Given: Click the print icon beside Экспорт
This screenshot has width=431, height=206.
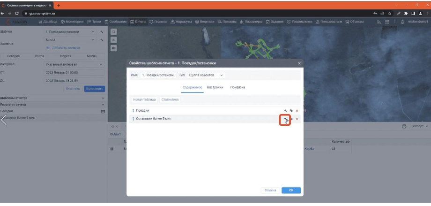Looking at the screenshot, I should [404, 127].
